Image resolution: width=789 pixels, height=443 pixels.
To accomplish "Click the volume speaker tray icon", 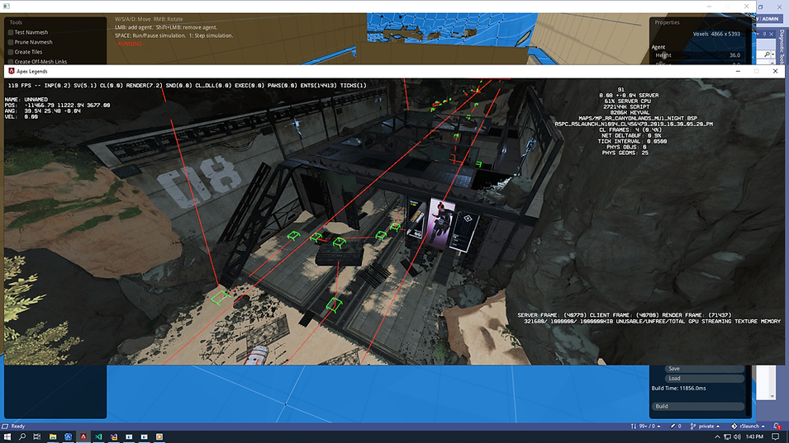I will (737, 437).
